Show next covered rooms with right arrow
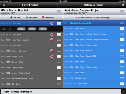Screen dimensions: 126x94 click(x=60, y=29)
